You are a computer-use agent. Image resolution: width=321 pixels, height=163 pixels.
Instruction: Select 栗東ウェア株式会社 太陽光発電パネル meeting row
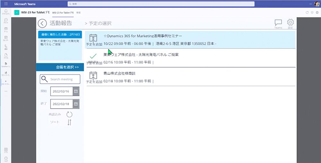pos(191,58)
